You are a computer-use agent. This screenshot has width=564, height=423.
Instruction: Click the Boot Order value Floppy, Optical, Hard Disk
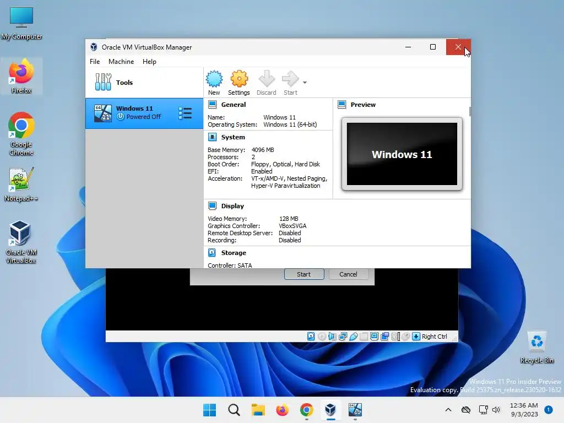(285, 164)
